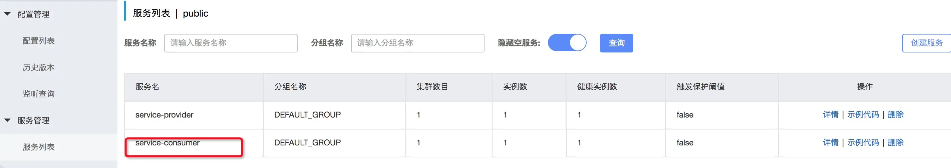Viewport: 951px width, 168px height.
Task: Focus the 服务名称 input field
Action: tap(231, 43)
